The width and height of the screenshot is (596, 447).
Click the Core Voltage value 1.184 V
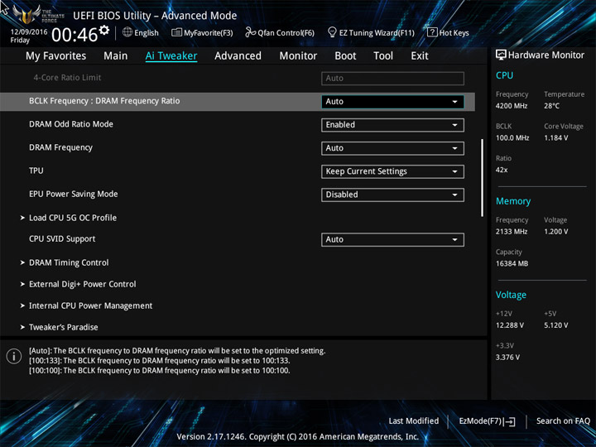(x=556, y=138)
